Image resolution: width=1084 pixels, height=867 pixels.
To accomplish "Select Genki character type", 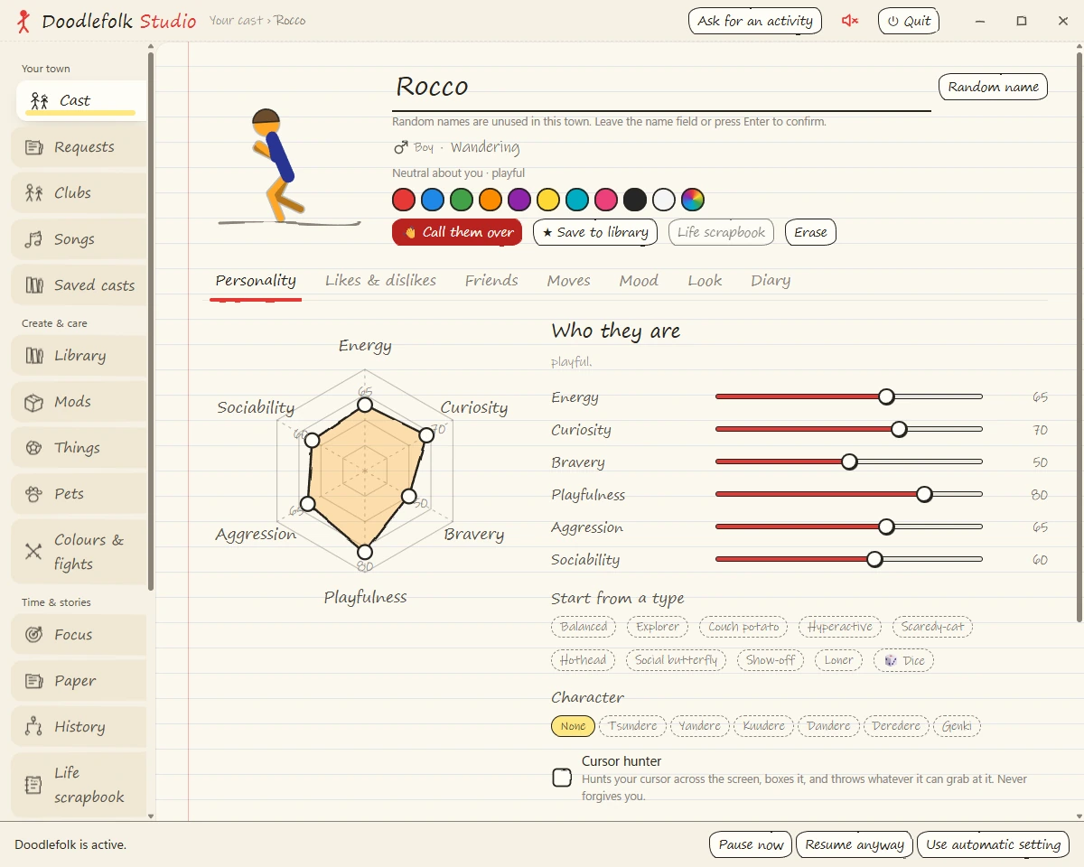I will pyautogui.click(x=958, y=726).
